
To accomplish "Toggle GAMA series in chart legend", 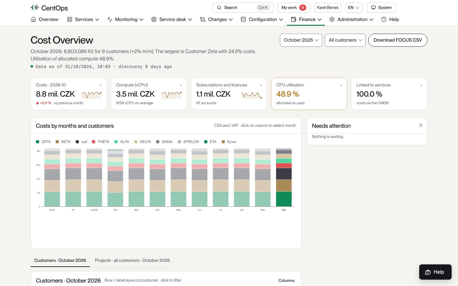I will (164, 142).
